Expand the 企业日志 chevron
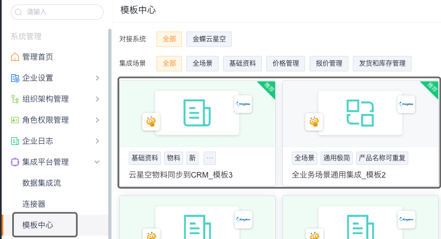 point(97,141)
